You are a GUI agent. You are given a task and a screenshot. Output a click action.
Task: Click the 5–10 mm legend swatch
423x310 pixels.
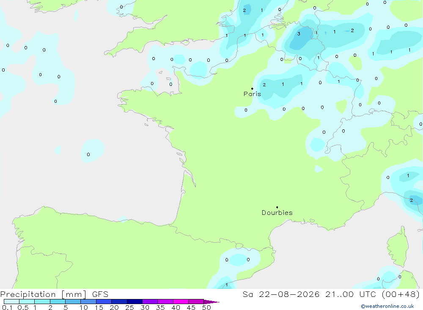click(73, 302)
